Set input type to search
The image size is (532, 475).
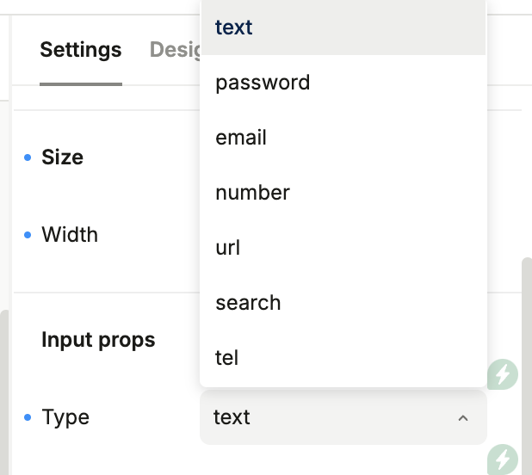click(x=248, y=303)
